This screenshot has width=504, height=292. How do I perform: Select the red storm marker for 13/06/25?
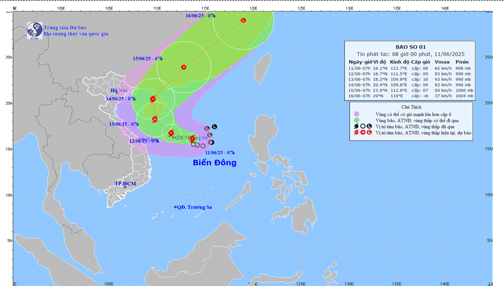click(155, 119)
